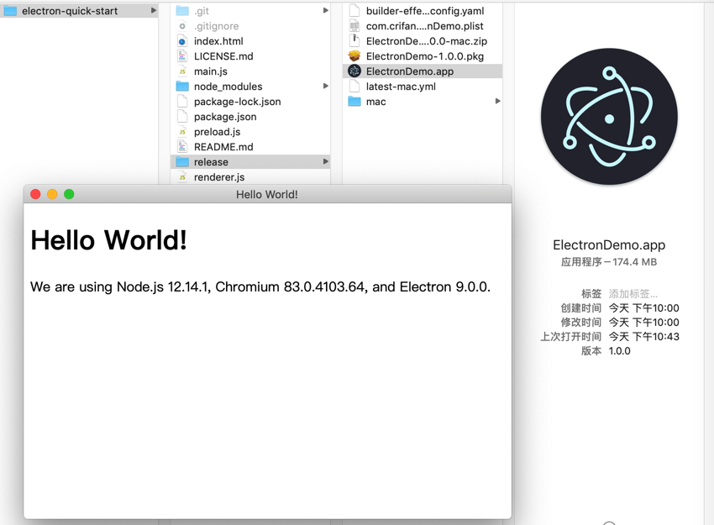Viewport: 714px width, 525px height.
Task: Expand the release folder arrow
Action: pos(326,161)
